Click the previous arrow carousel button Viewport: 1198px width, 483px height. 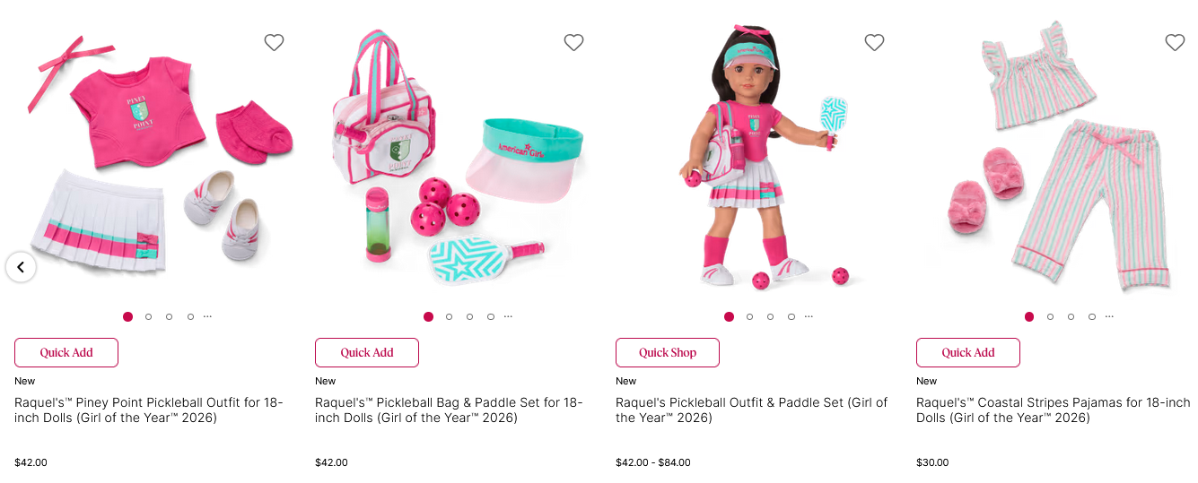click(21, 267)
